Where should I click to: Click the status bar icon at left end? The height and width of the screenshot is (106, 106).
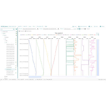coord(1,79)
